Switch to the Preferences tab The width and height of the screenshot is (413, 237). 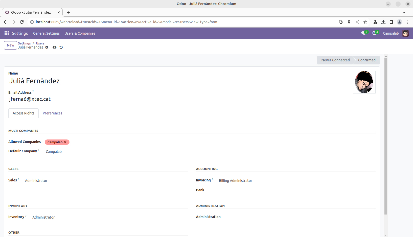pos(52,113)
